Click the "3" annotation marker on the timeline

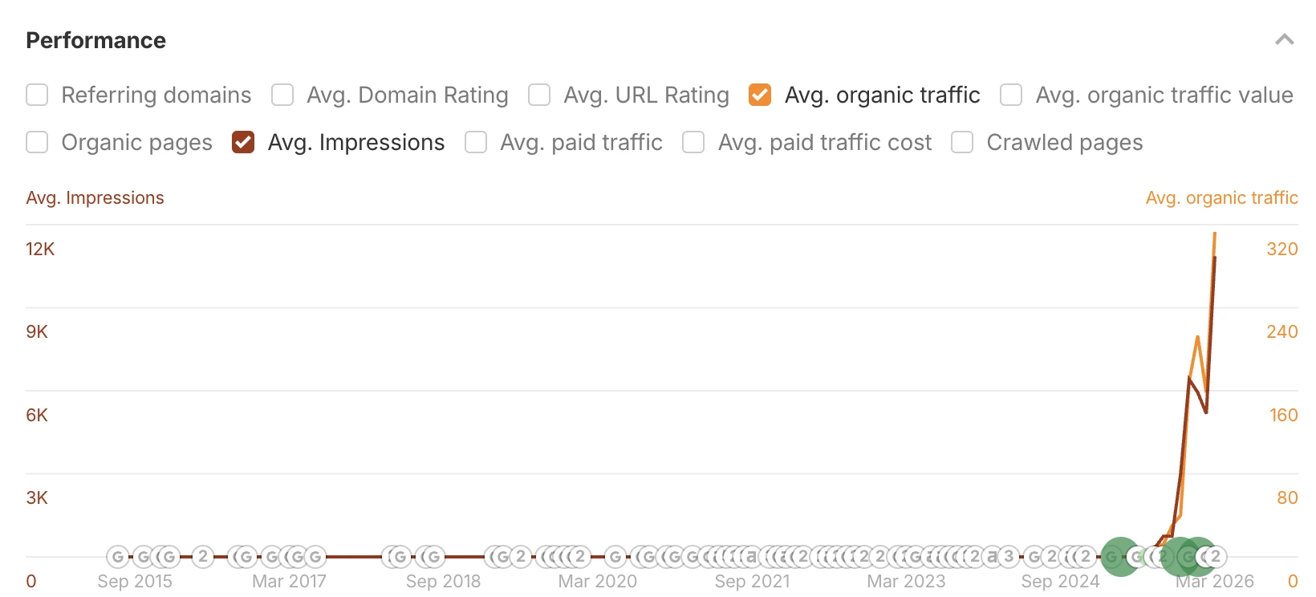[x=1009, y=556]
